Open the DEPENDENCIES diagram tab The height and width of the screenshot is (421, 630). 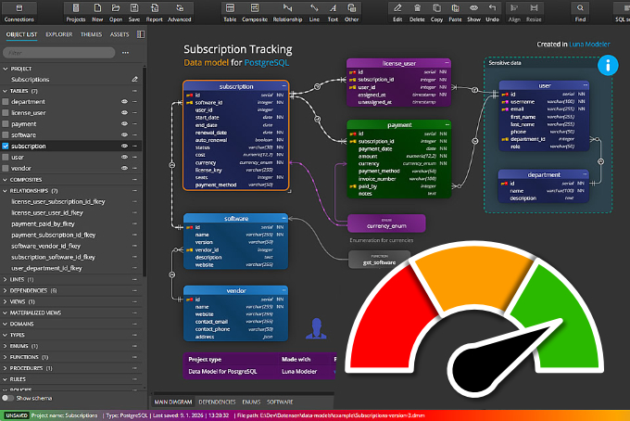coord(217,402)
